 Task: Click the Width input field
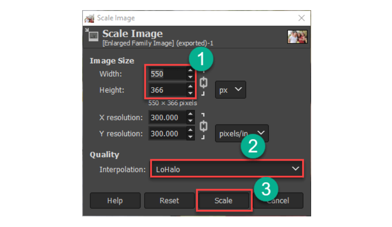(167, 74)
